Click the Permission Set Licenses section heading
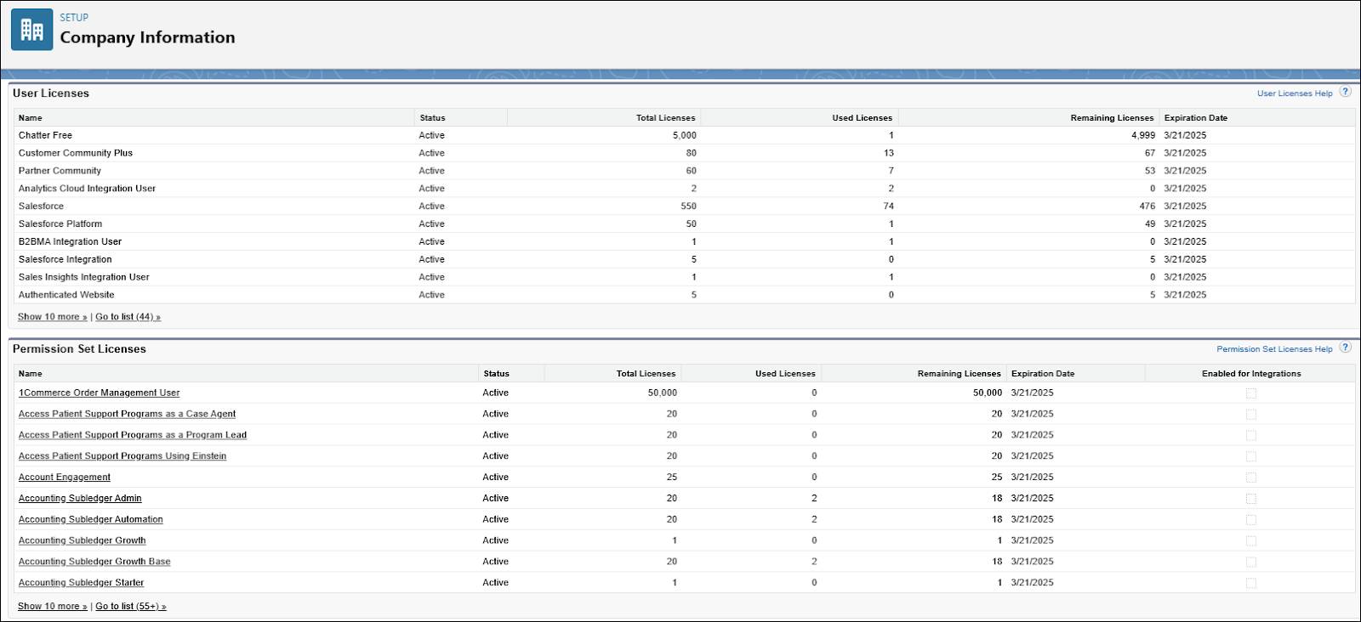Screen dimensions: 1361x622 click(79, 349)
